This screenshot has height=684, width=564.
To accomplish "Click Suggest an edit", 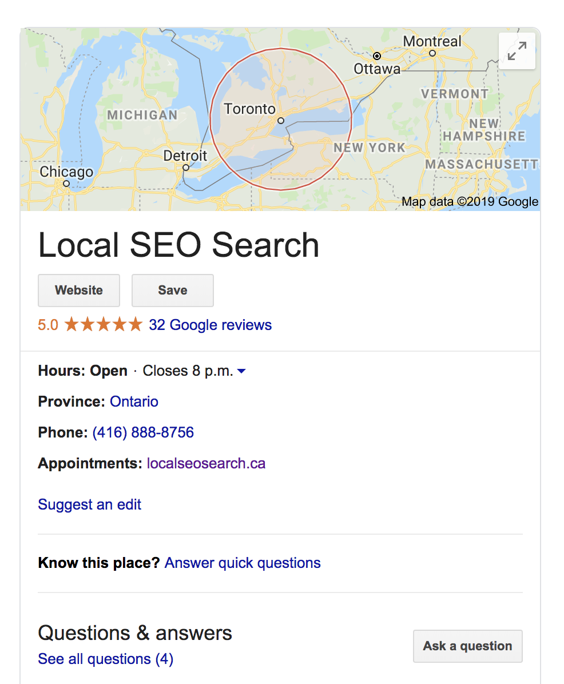I will coord(89,505).
